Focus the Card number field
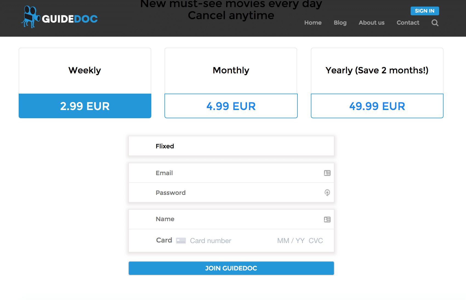 (x=230, y=241)
